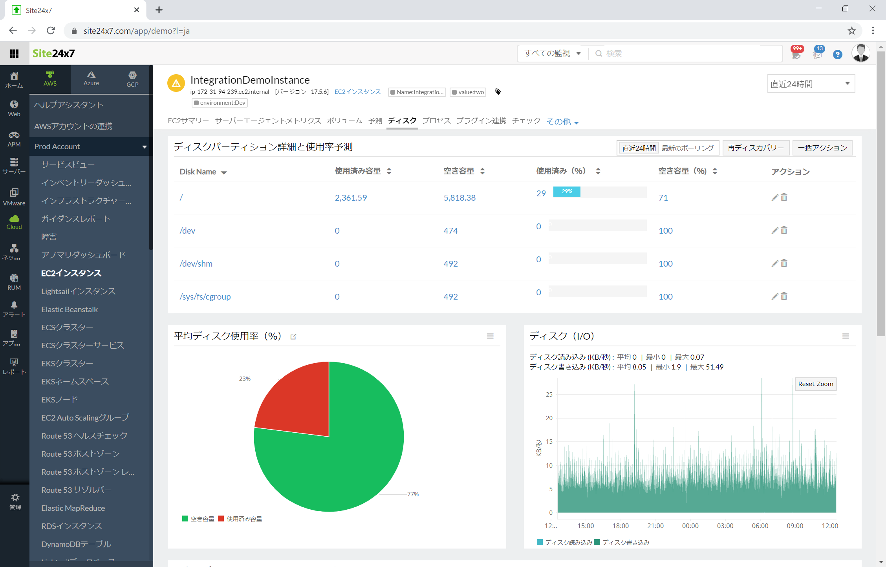
Task: Toggle 空き容量 legend in pie chart
Action: point(198,519)
